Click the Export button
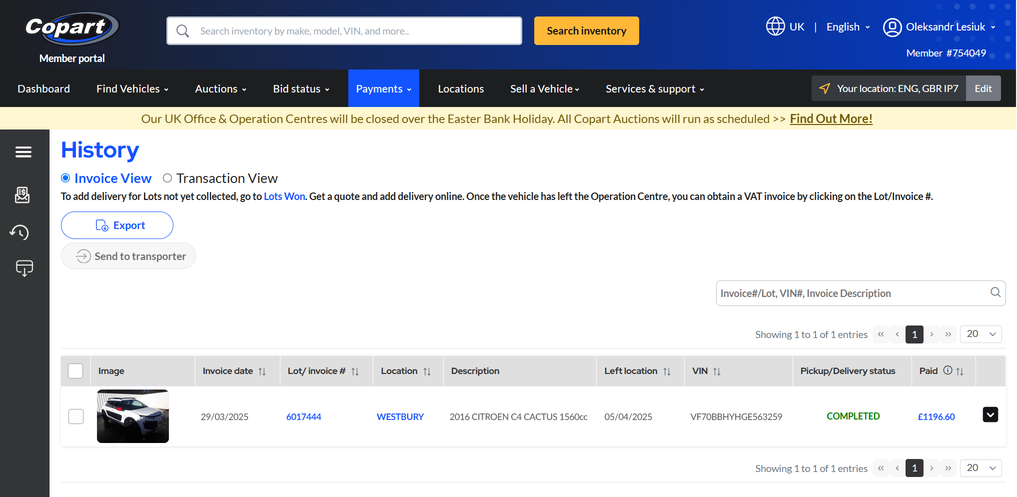The image size is (1017, 497). click(117, 225)
